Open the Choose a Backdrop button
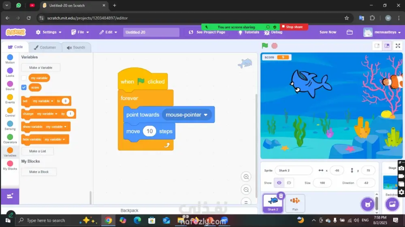Image resolution: width=405 pixels, height=227 pixels. coord(392,204)
